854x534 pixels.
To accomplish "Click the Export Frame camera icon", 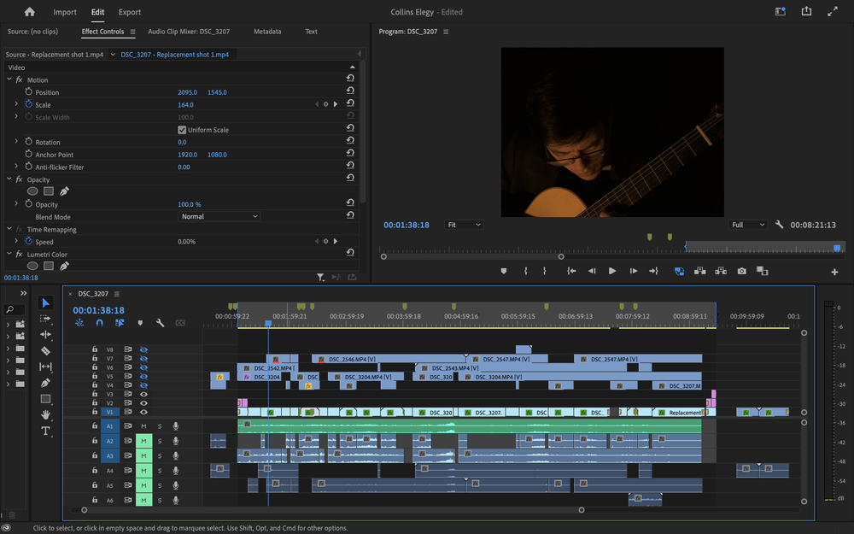I will click(741, 271).
